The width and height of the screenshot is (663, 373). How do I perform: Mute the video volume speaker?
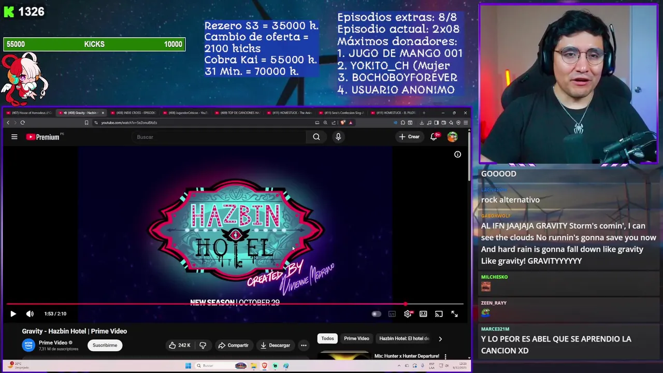[x=30, y=313]
